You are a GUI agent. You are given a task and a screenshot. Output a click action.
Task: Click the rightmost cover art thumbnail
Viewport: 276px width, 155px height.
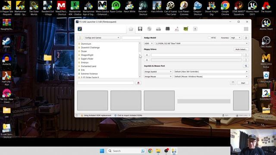tap(241, 100)
